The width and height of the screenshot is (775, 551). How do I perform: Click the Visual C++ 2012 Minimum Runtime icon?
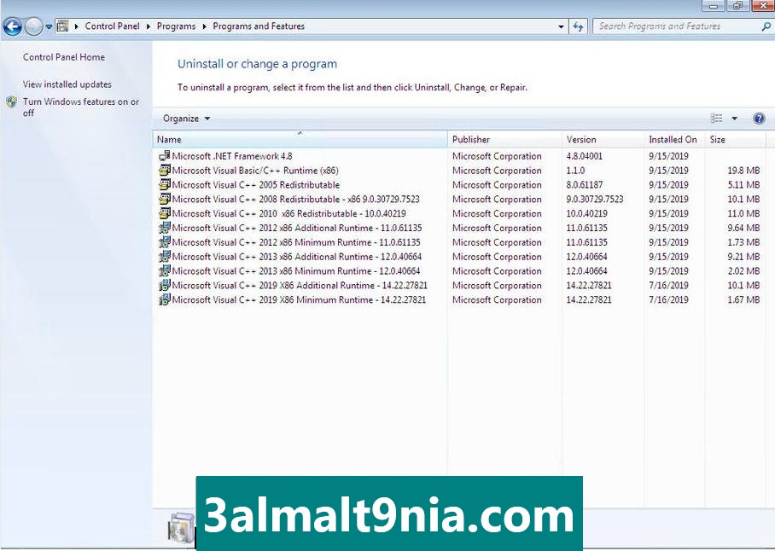[x=164, y=242]
